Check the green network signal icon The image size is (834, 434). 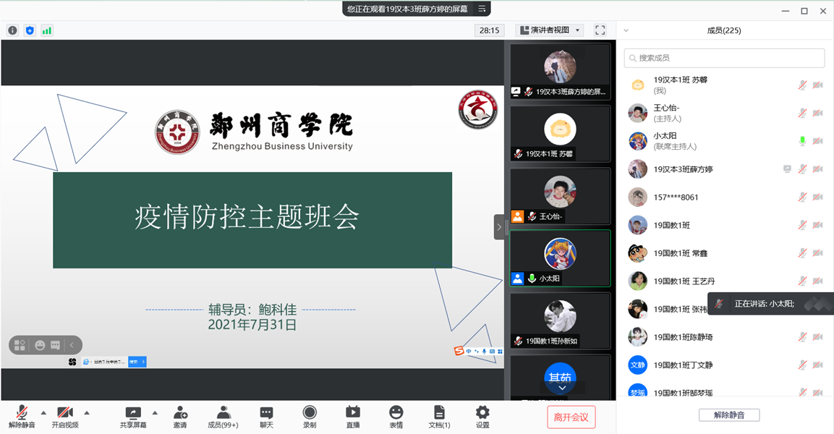pyautogui.click(x=47, y=30)
